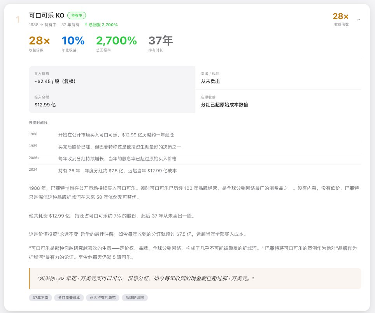Click the 1989 timeline row
This screenshot has width=375, height=313.
coord(195,147)
